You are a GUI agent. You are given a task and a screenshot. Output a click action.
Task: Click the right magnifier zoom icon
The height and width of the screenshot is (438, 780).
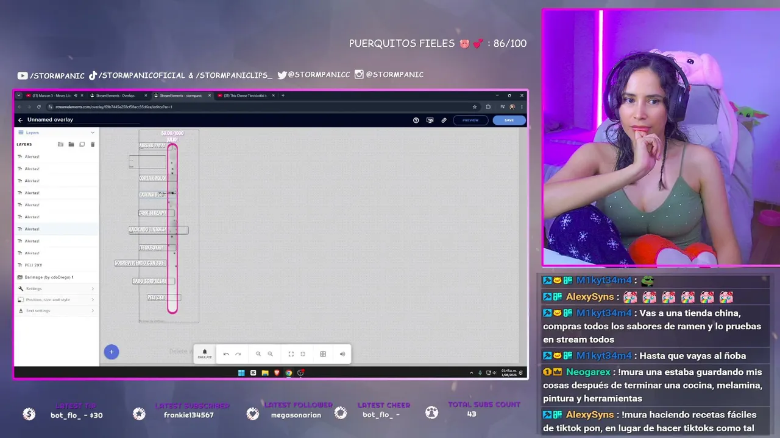[270, 353]
